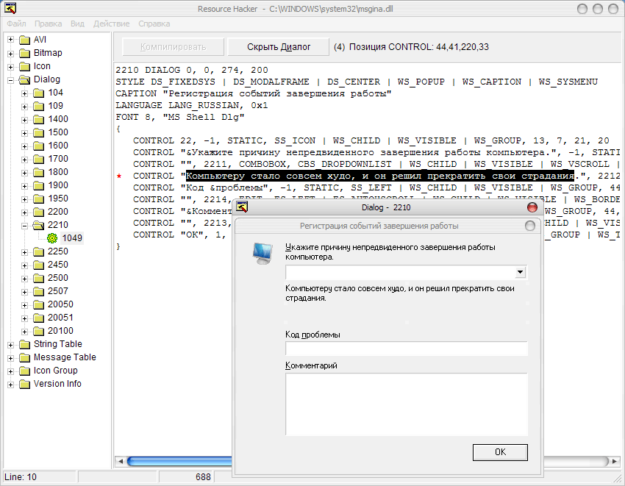Click the 1500 folder icon

(39, 132)
